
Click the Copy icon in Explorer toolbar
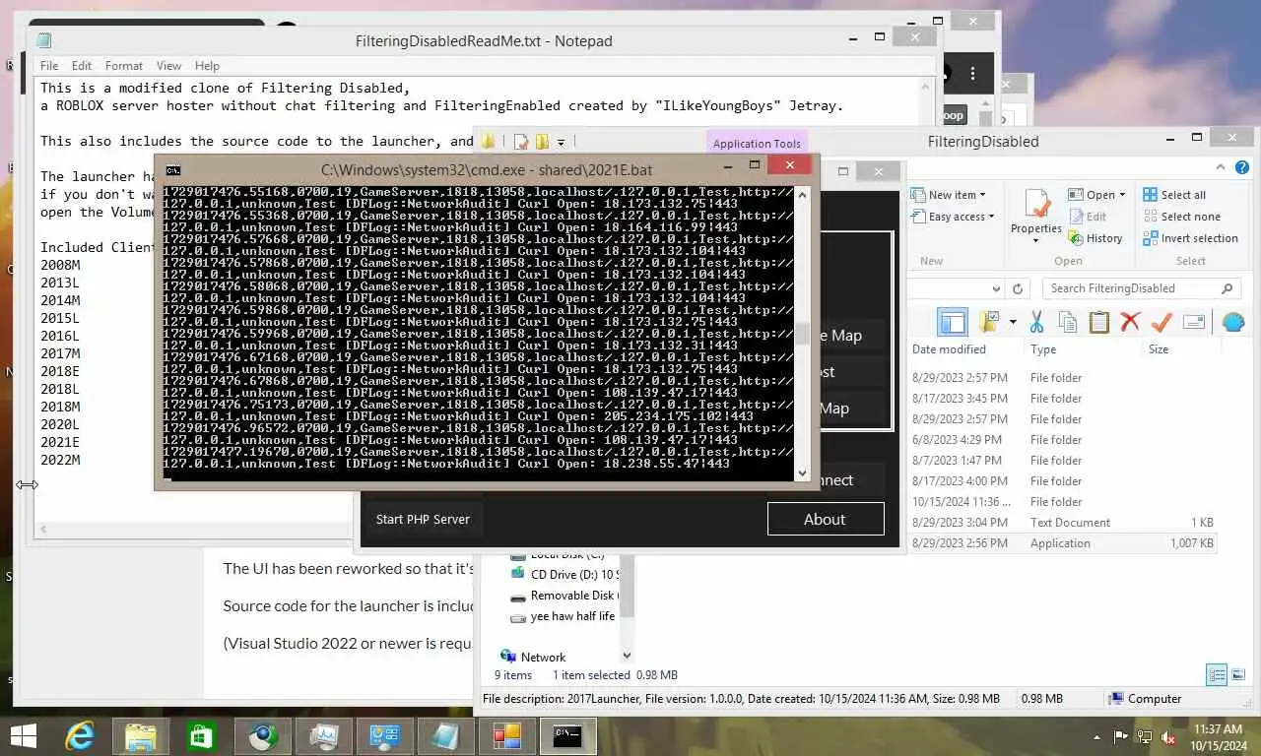(x=1067, y=322)
